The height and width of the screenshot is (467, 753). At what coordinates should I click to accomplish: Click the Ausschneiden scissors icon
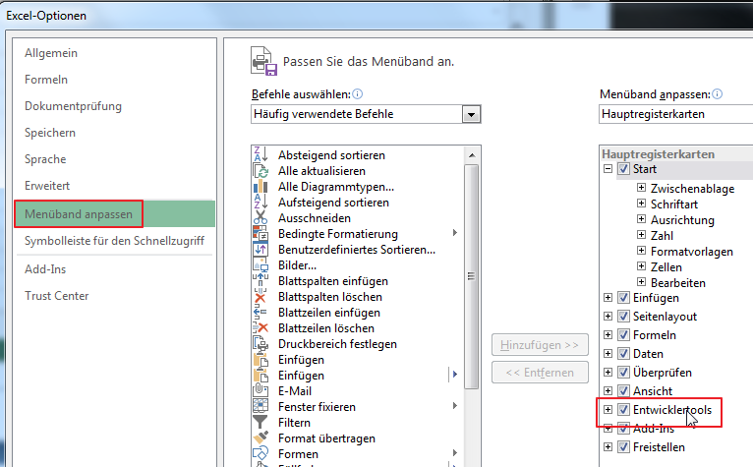pos(261,218)
